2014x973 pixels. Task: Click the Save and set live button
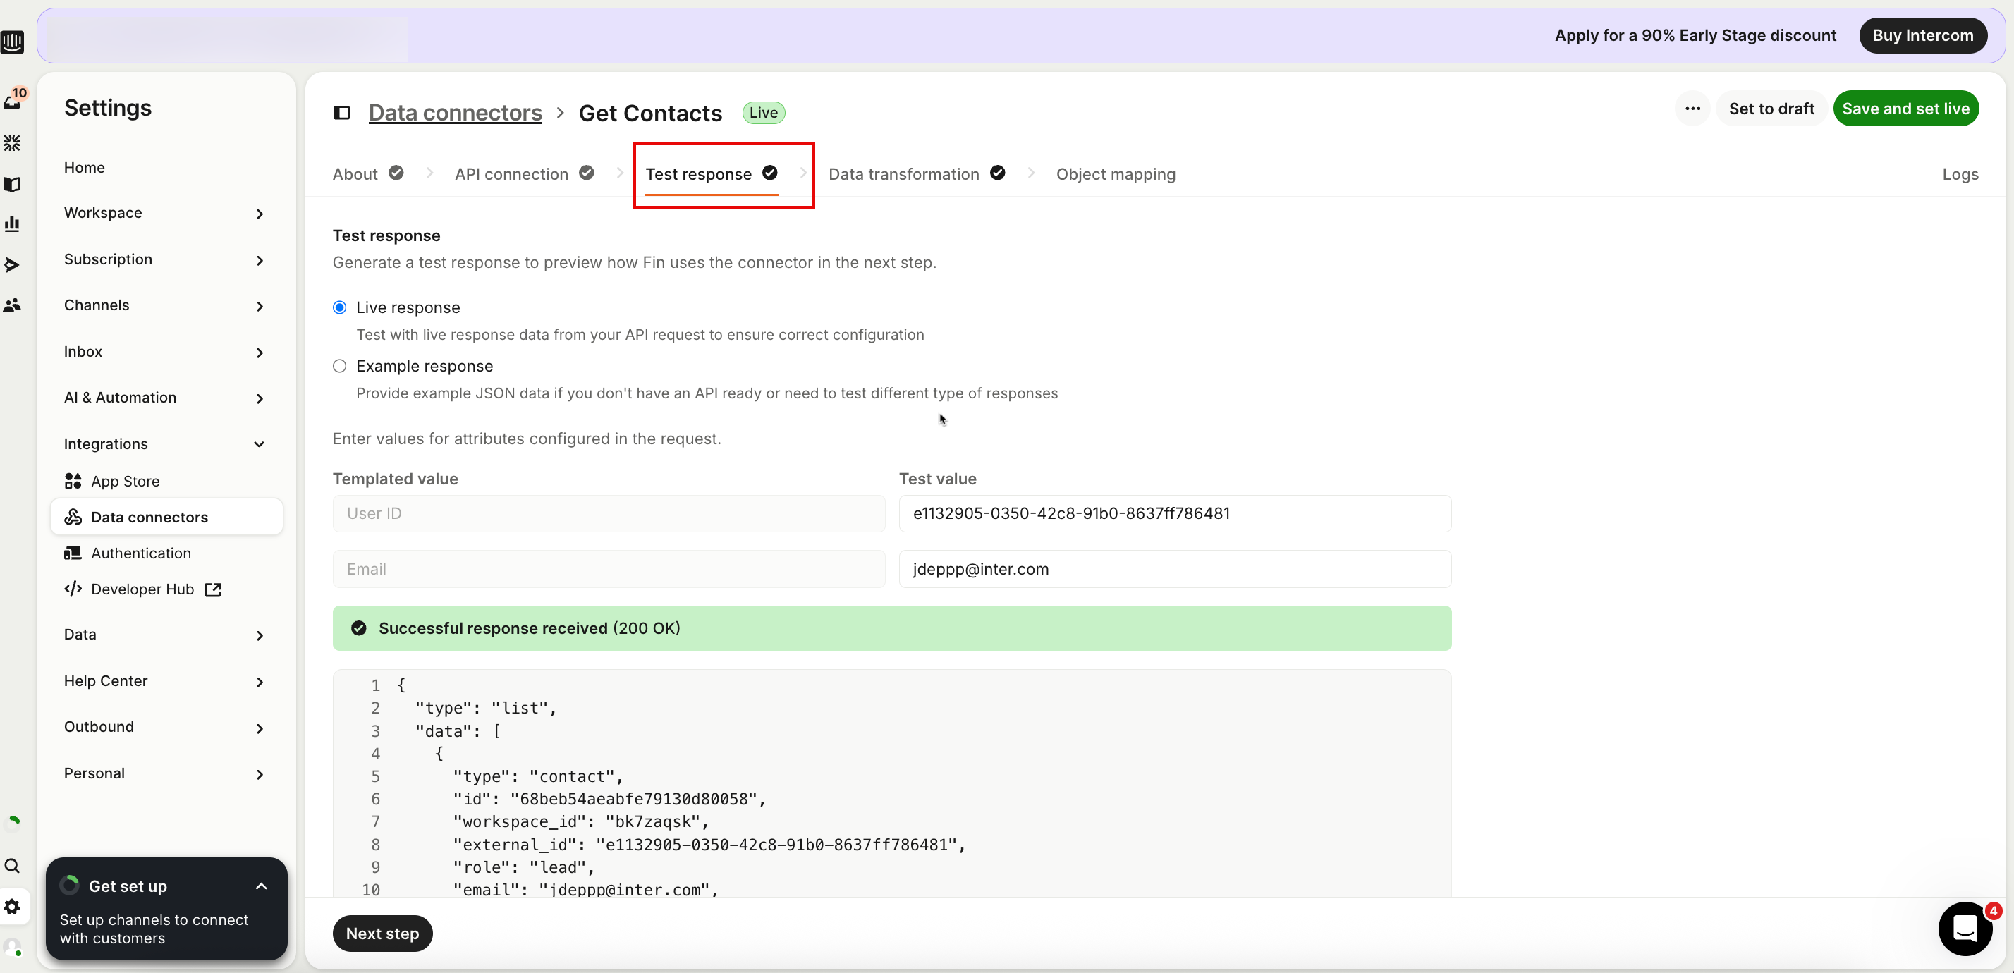pos(1905,109)
